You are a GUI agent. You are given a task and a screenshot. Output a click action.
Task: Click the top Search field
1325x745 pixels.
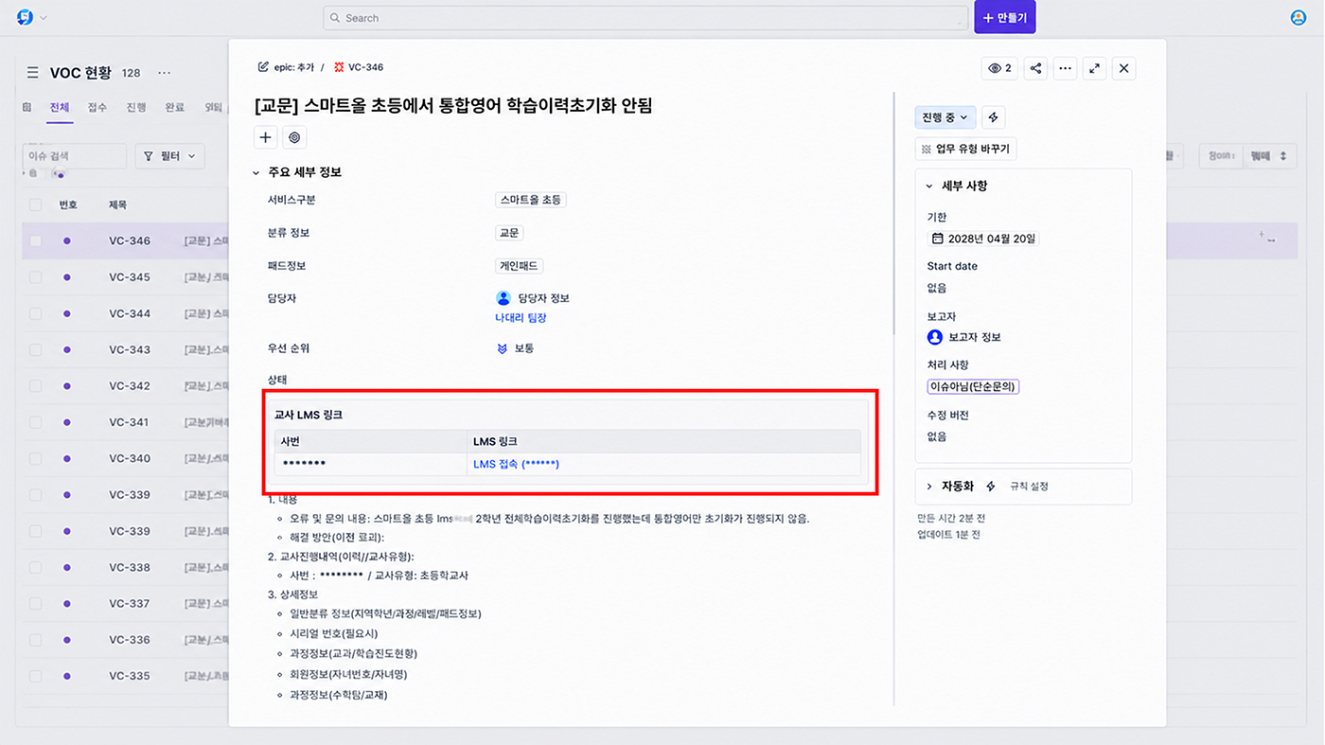(645, 18)
